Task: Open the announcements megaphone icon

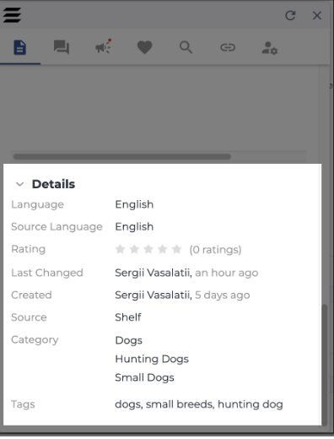Action: [x=103, y=46]
